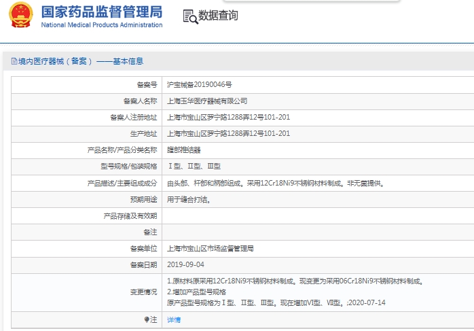Viewport: 474px width, 331px height.
Task: Select the 备案号 label cell
Action: (87, 85)
